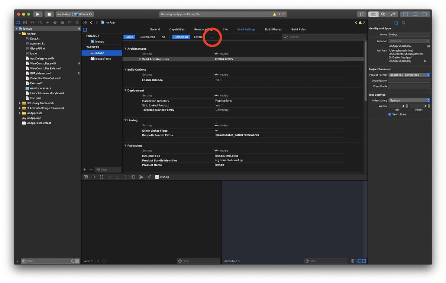This screenshot has height=283, width=446.
Task: Go back with the left chevron
Action: (91, 22)
